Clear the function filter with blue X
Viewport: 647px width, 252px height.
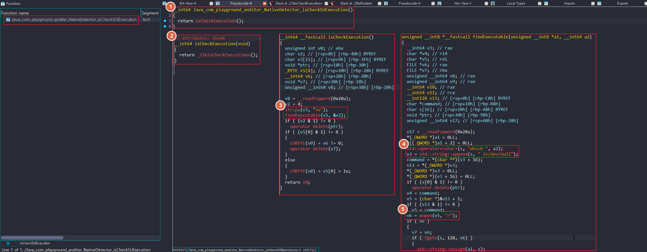[8, 243]
